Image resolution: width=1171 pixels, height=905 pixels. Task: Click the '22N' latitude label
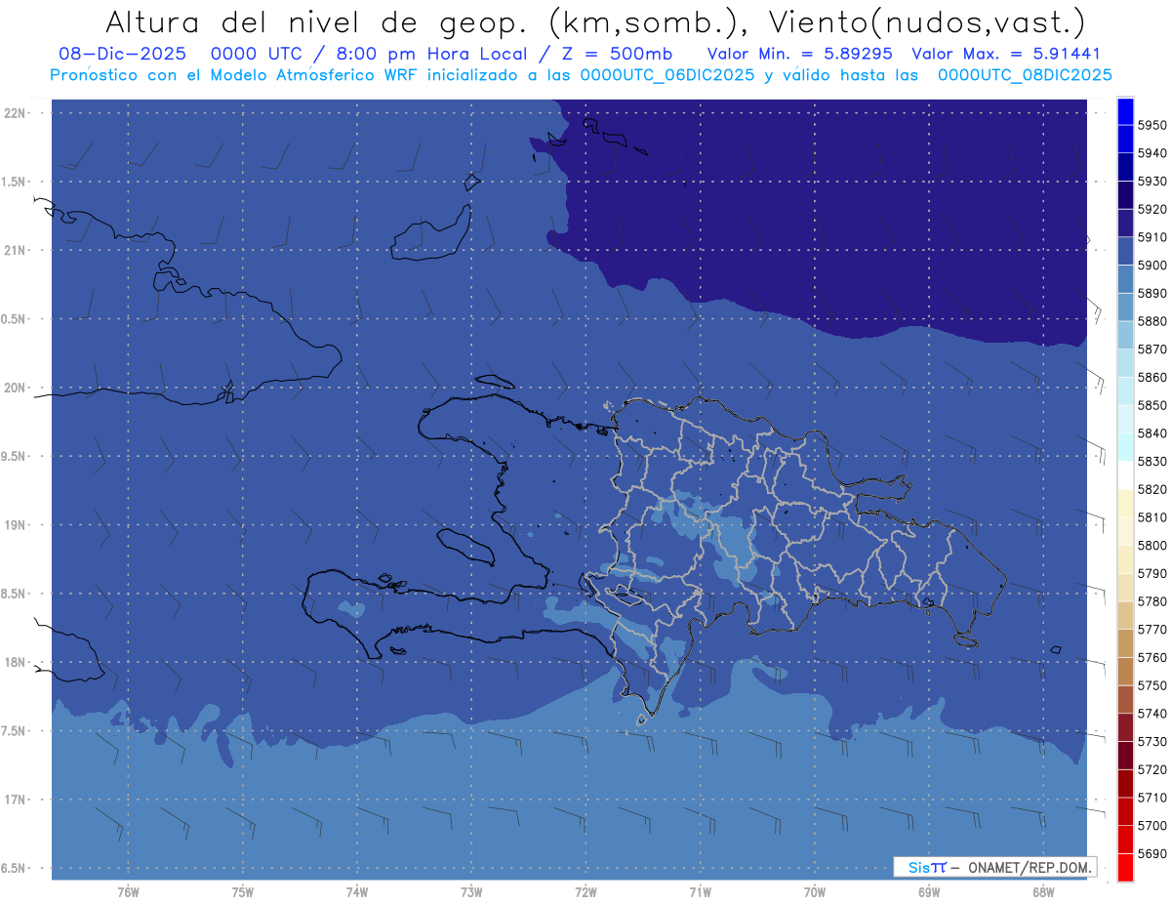[15, 113]
